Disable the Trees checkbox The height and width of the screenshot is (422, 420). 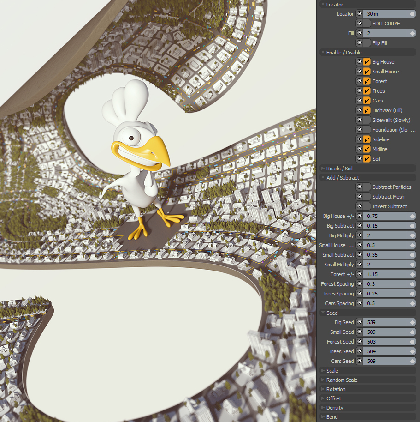(367, 91)
